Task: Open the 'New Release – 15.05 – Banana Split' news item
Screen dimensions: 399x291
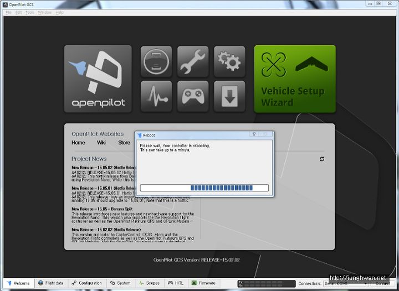Action: [102, 209]
